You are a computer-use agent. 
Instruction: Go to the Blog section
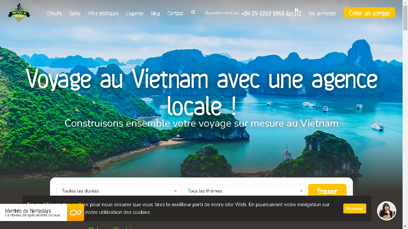[x=155, y=13]
